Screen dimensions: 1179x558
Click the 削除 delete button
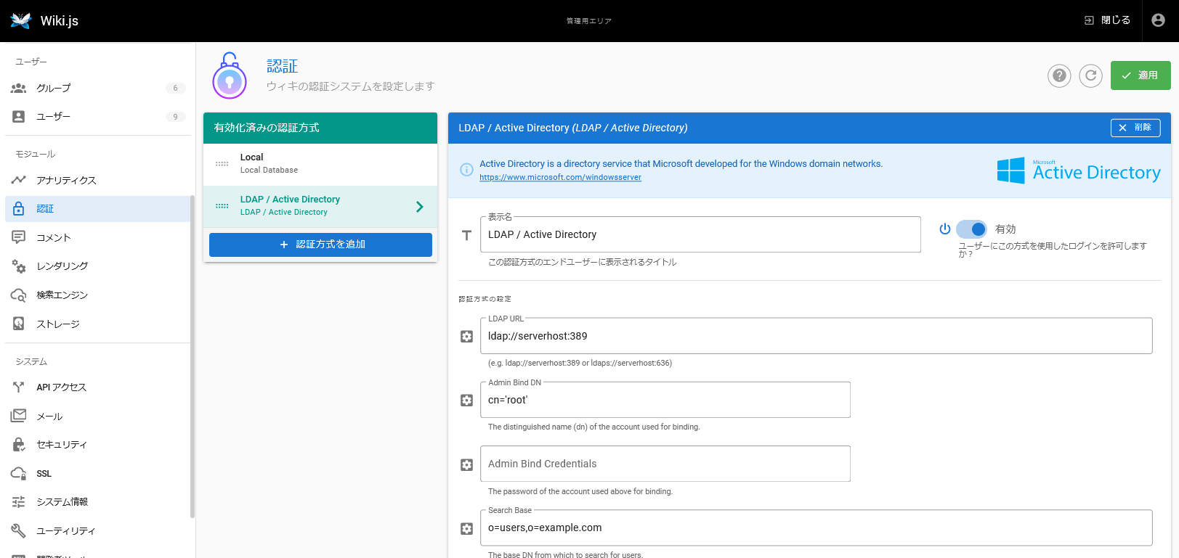1135,128
